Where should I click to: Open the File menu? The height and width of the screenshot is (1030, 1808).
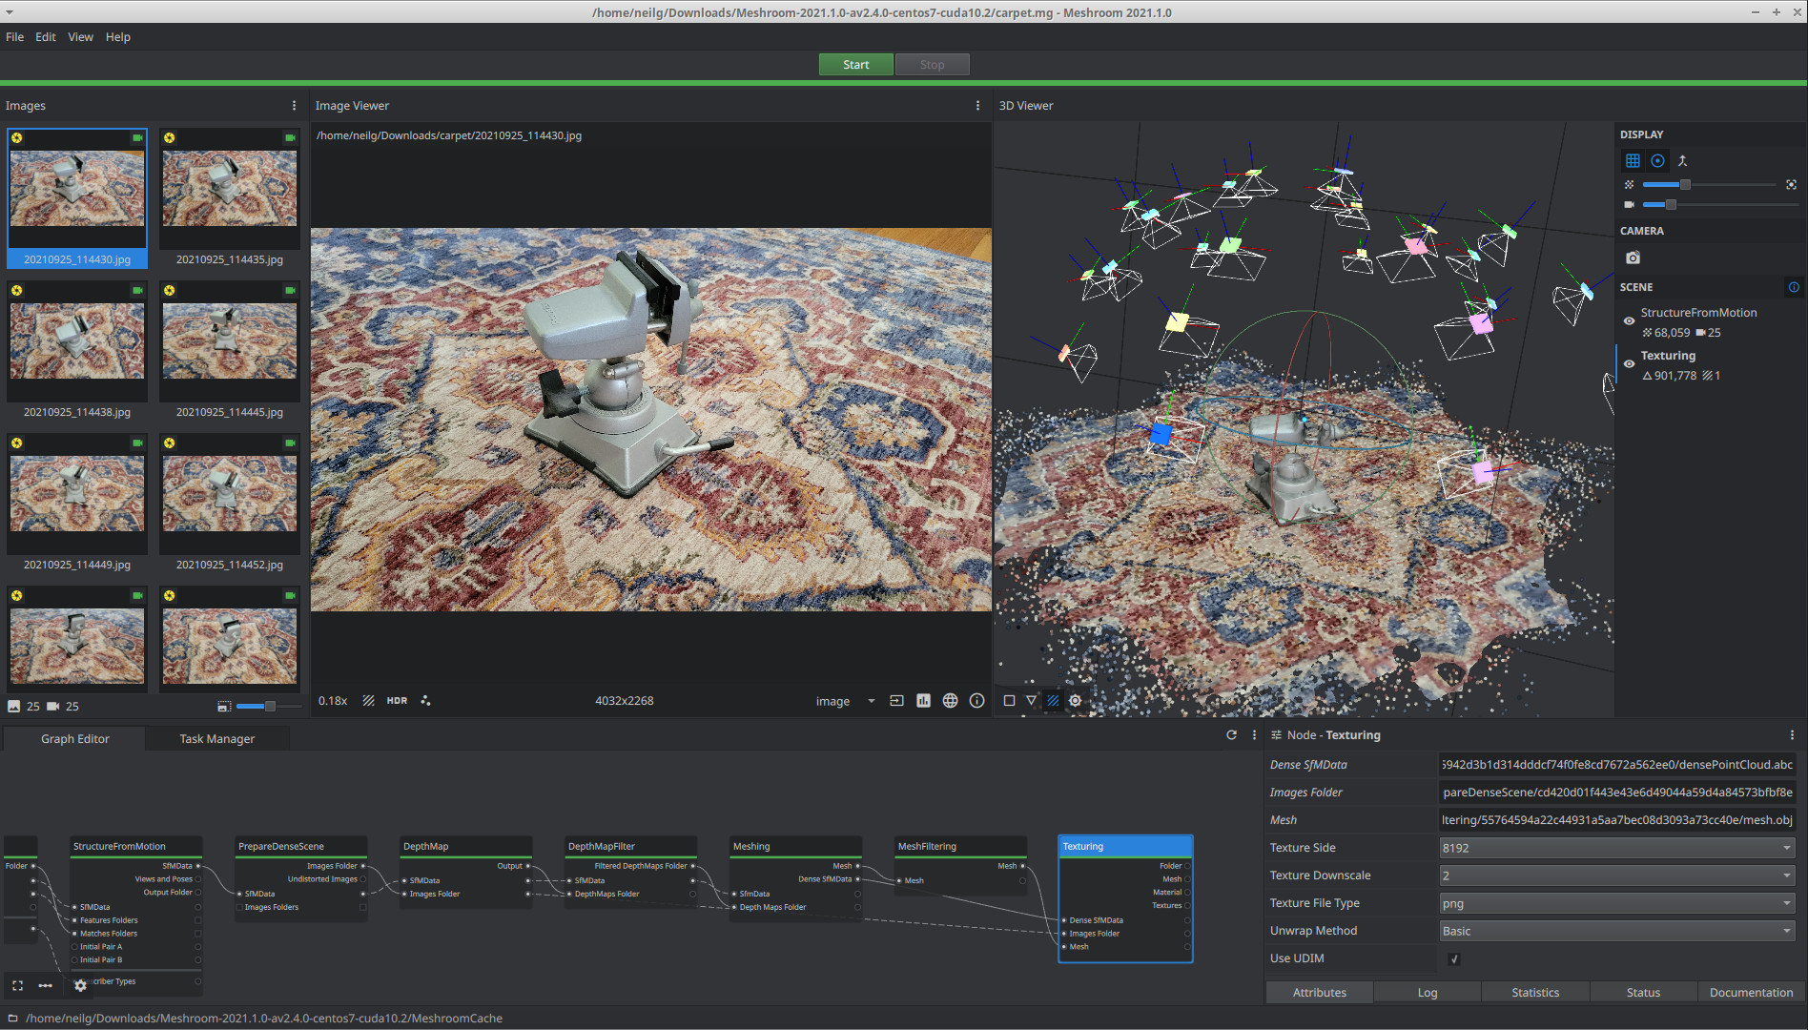pos(15,37)
